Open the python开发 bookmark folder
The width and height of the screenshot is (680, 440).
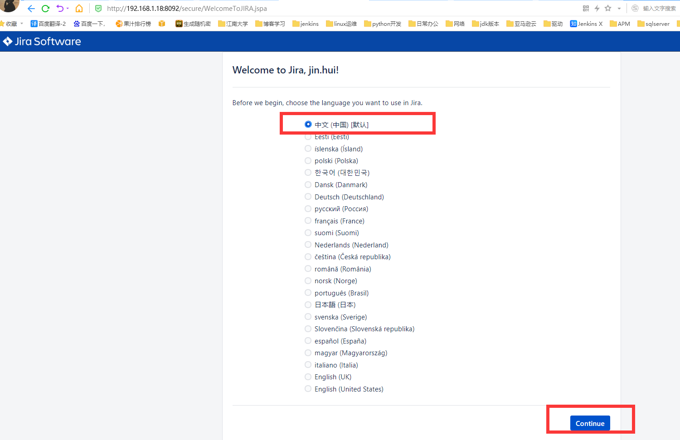[x=383, y=24]
